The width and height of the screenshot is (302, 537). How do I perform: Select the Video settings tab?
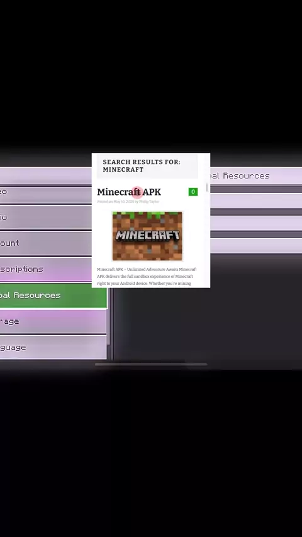(46, 192)
